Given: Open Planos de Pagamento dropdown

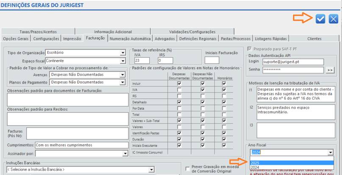Looking at the screenshot, I should (123, 82).
